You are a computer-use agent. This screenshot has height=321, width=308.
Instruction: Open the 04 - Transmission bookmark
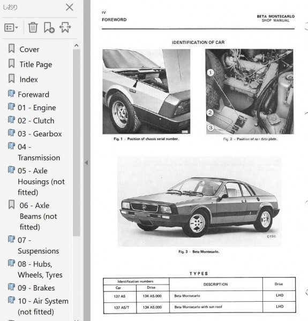coord(39,152)
